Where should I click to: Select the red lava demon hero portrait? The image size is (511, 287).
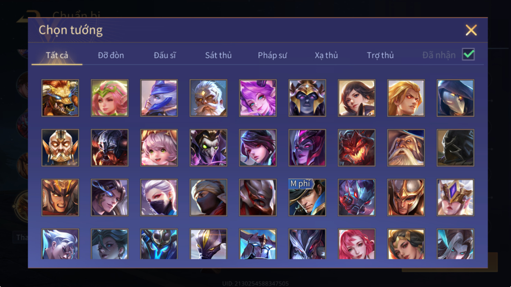pos(357,148)
